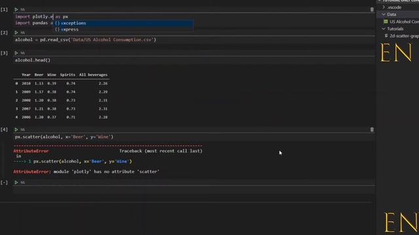Click the 'Wine' column header in output table
Viewport: 419px width, 235px height.
tap(52, 75)
